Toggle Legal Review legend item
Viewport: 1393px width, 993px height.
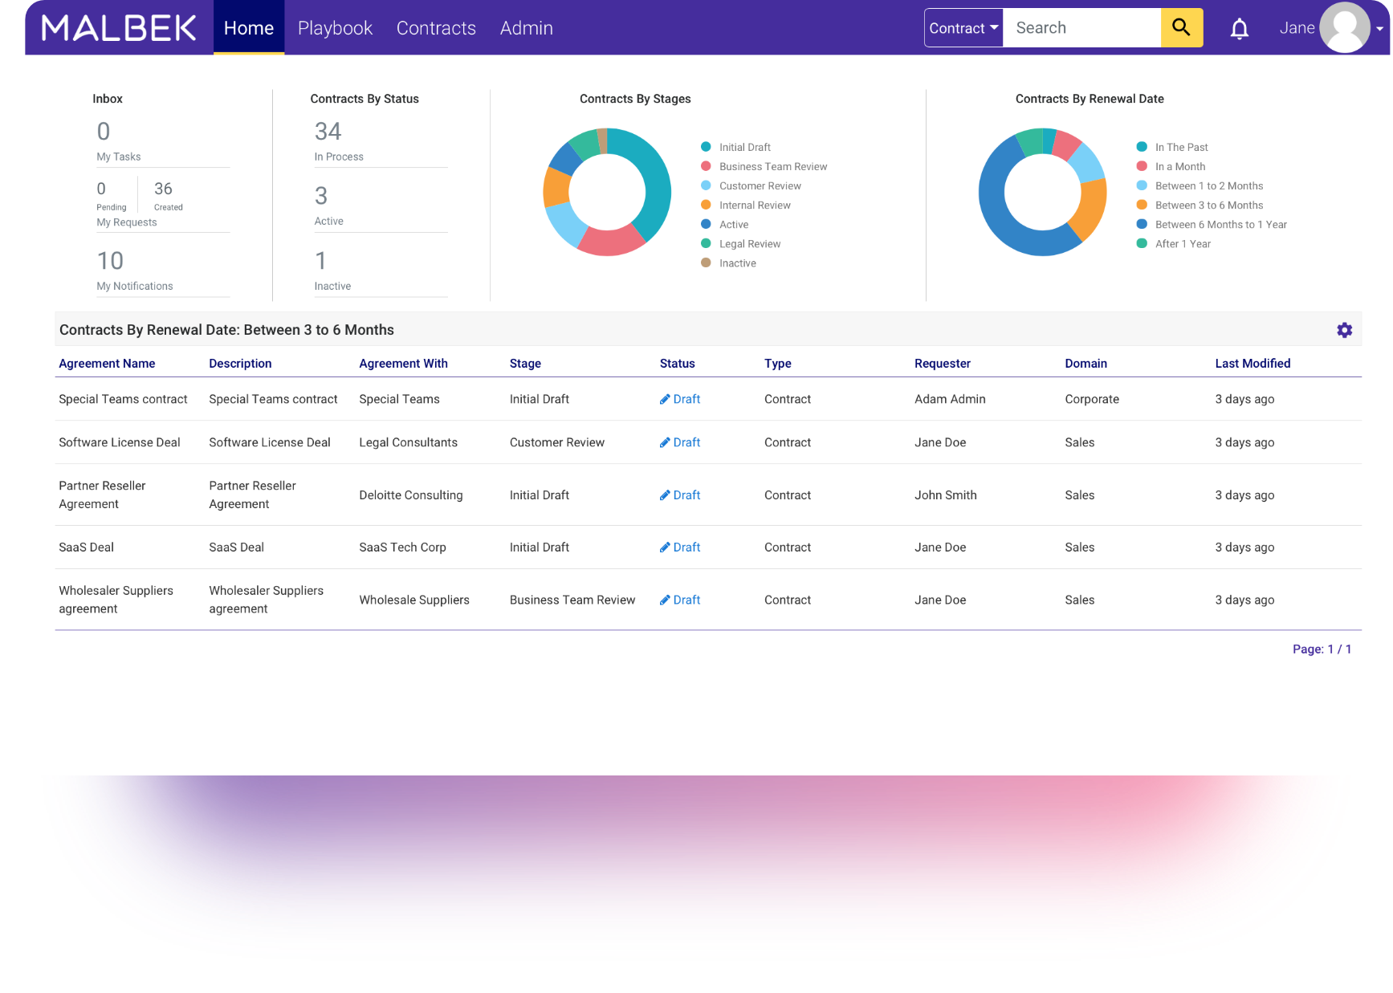749,244
